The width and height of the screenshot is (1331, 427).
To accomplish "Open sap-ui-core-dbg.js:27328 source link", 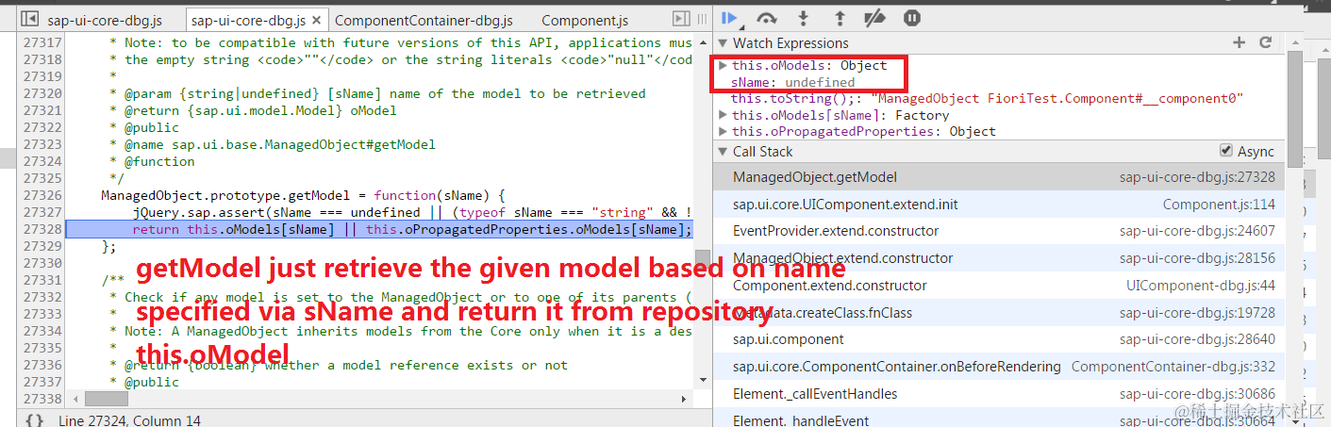I will coord(1197,177).
